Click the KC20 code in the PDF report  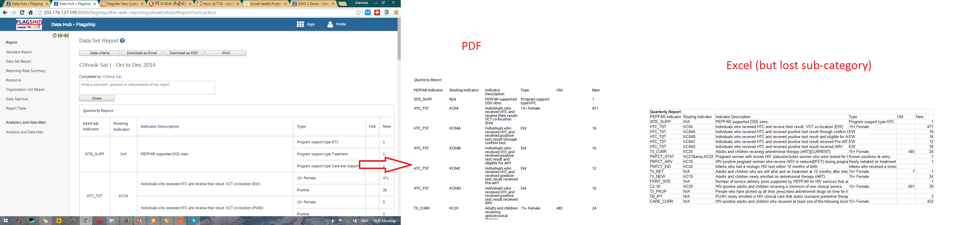pos(454,208)
